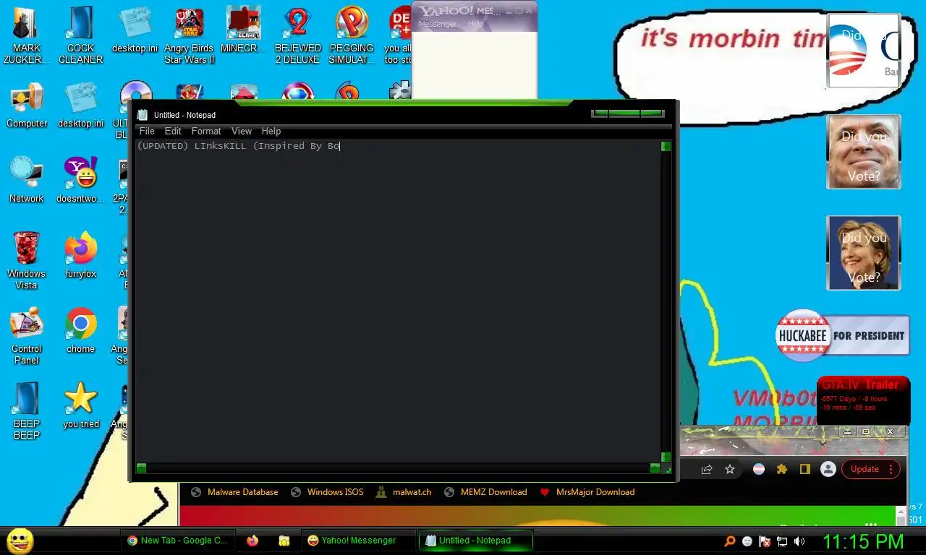Switch to New Tab - Google Chrome taskbar button
Viewport: 926px width, 555px height.
coord(177,540)
